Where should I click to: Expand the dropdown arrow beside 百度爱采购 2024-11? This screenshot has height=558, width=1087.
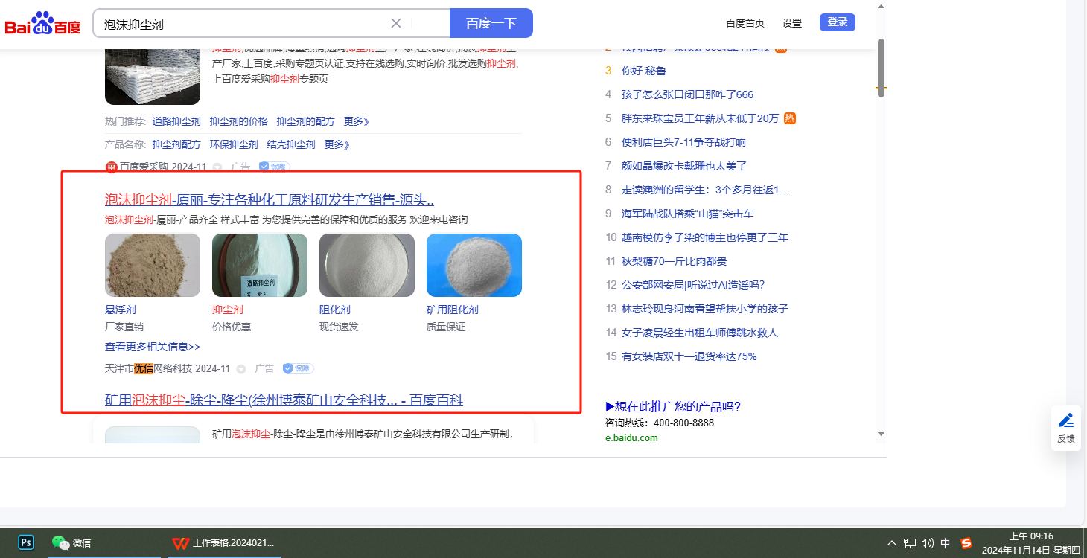[217, 167]
